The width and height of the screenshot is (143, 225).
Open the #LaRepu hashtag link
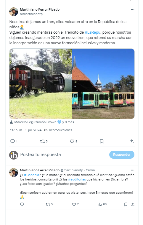pyautogui.click(x=92, y=32)
